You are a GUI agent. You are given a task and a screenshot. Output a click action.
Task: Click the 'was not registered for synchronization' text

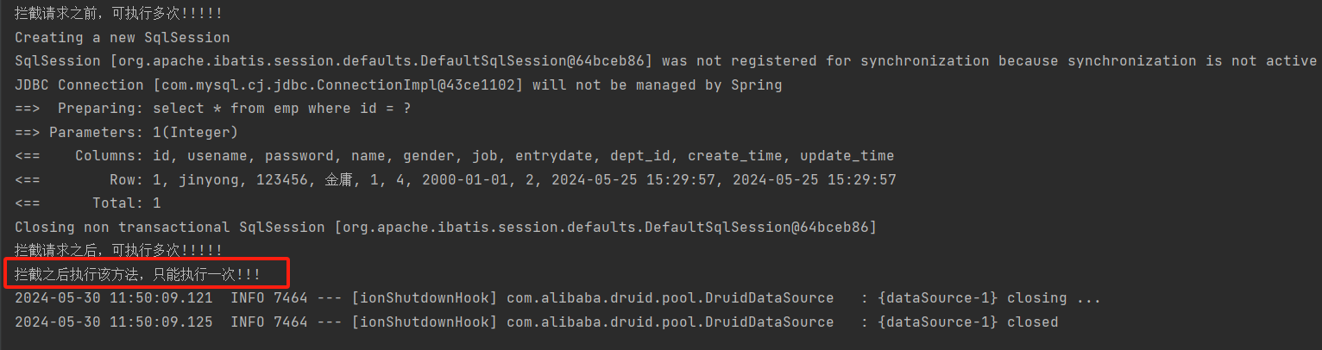[x=825, y=61]
